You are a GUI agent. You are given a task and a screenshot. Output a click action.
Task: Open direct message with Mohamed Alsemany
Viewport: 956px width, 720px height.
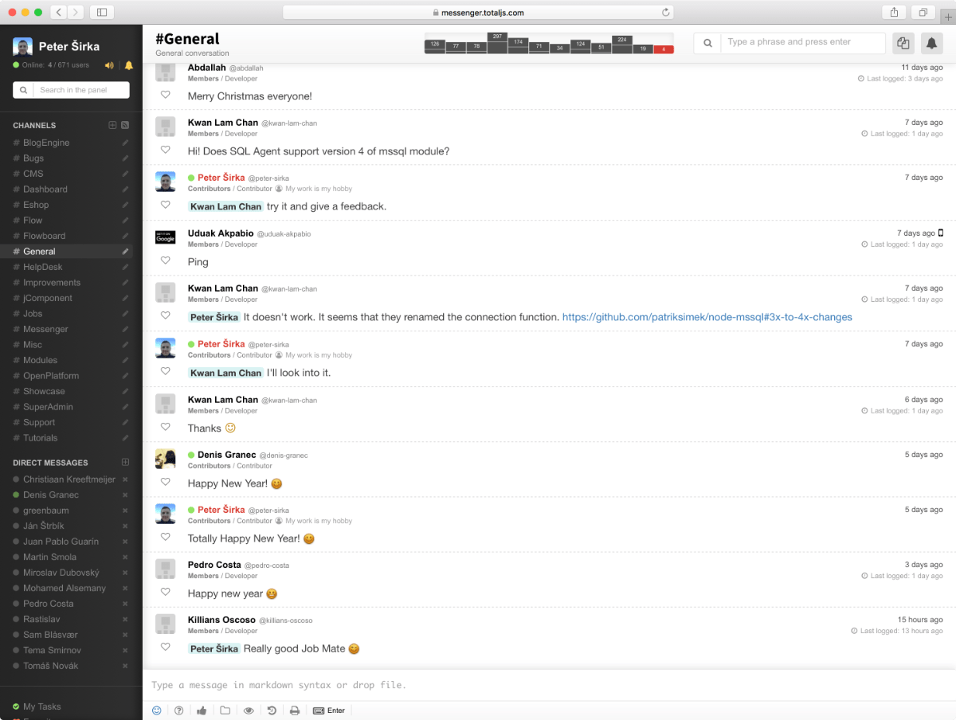(x=65, y=588)
